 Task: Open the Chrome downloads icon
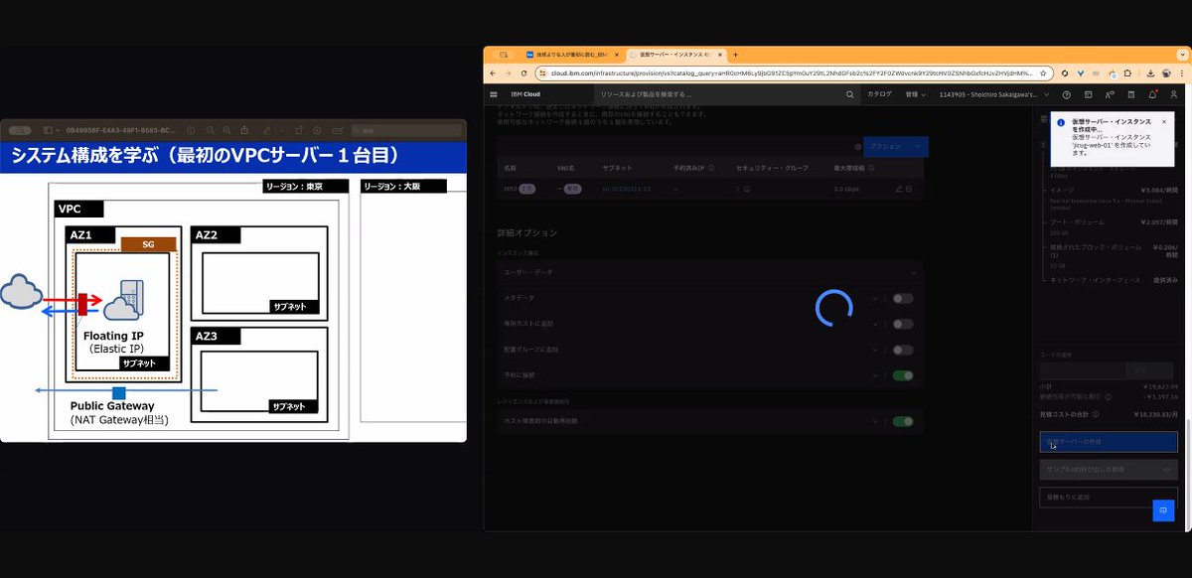[1150, 72]
